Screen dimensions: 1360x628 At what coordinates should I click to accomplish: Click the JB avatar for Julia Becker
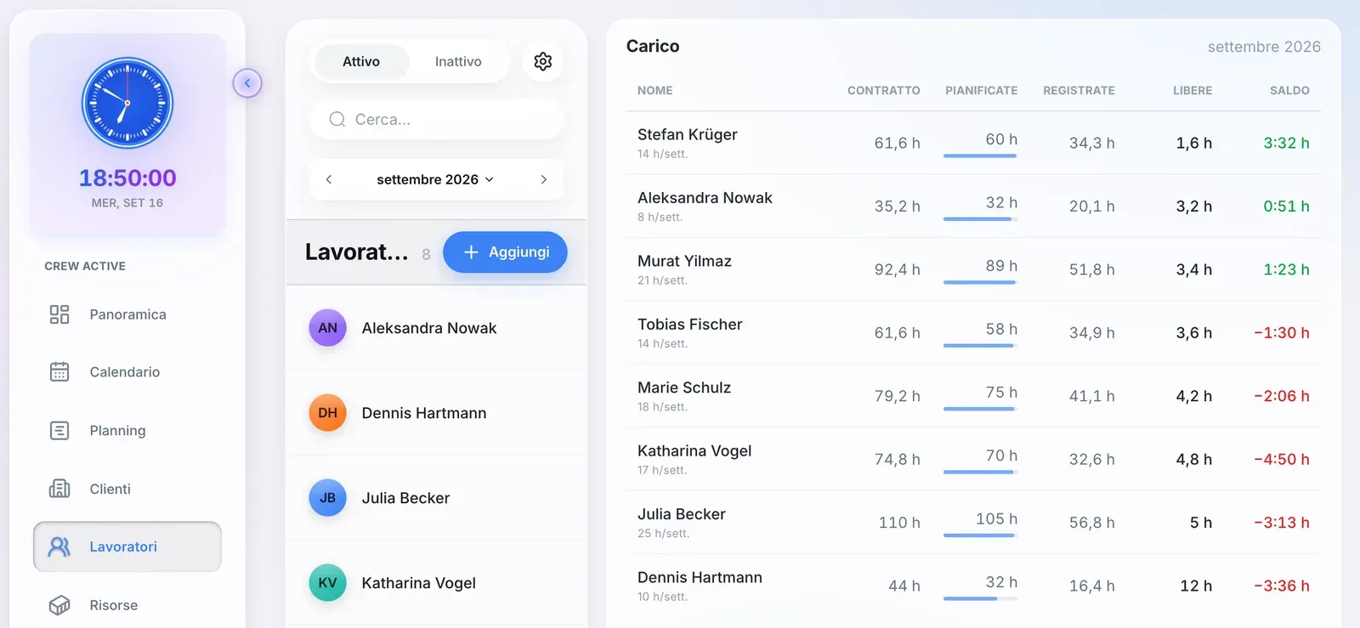327,498
